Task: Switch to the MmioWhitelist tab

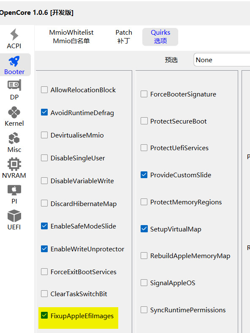Action: click(x=71, y=36)
